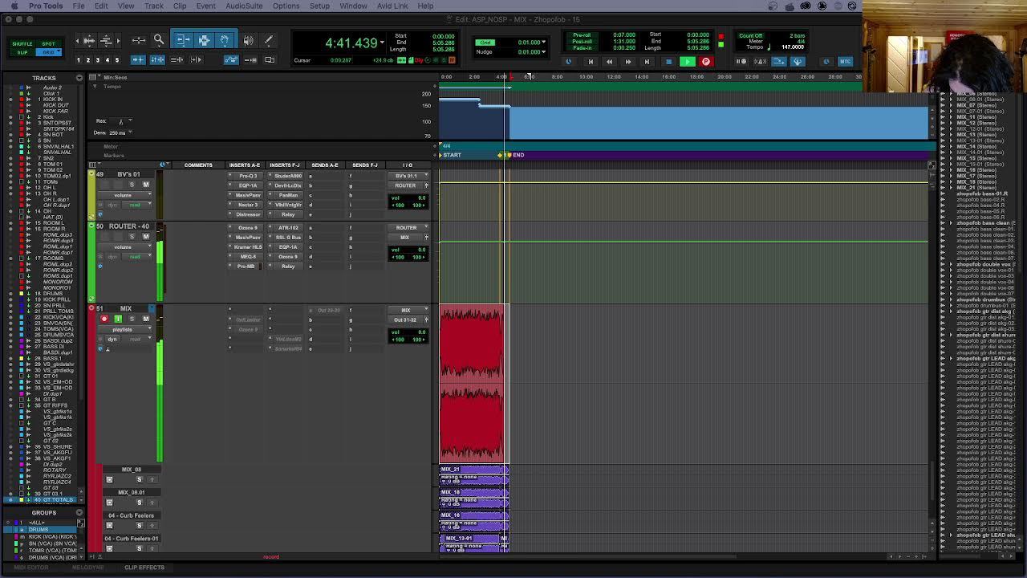This screenshot has width=1027, height=578.
Task: Click the Return to Zero transport button
Action: click(591, 61)
